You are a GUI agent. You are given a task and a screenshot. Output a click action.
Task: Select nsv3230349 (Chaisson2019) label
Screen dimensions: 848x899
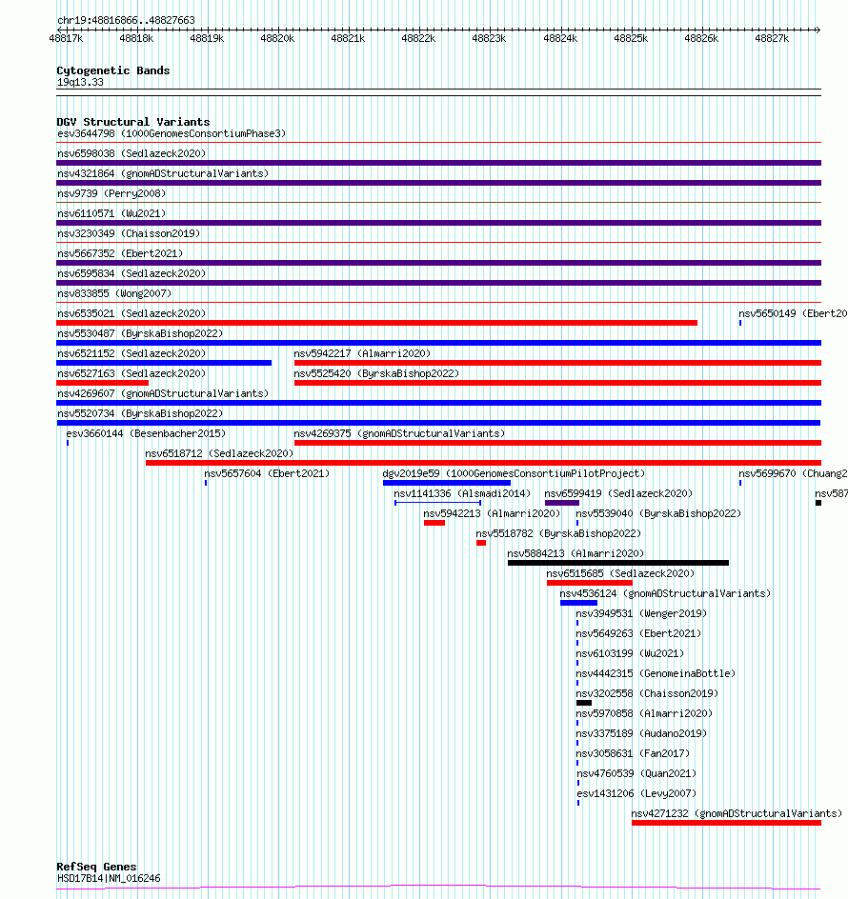pos(129,233)
